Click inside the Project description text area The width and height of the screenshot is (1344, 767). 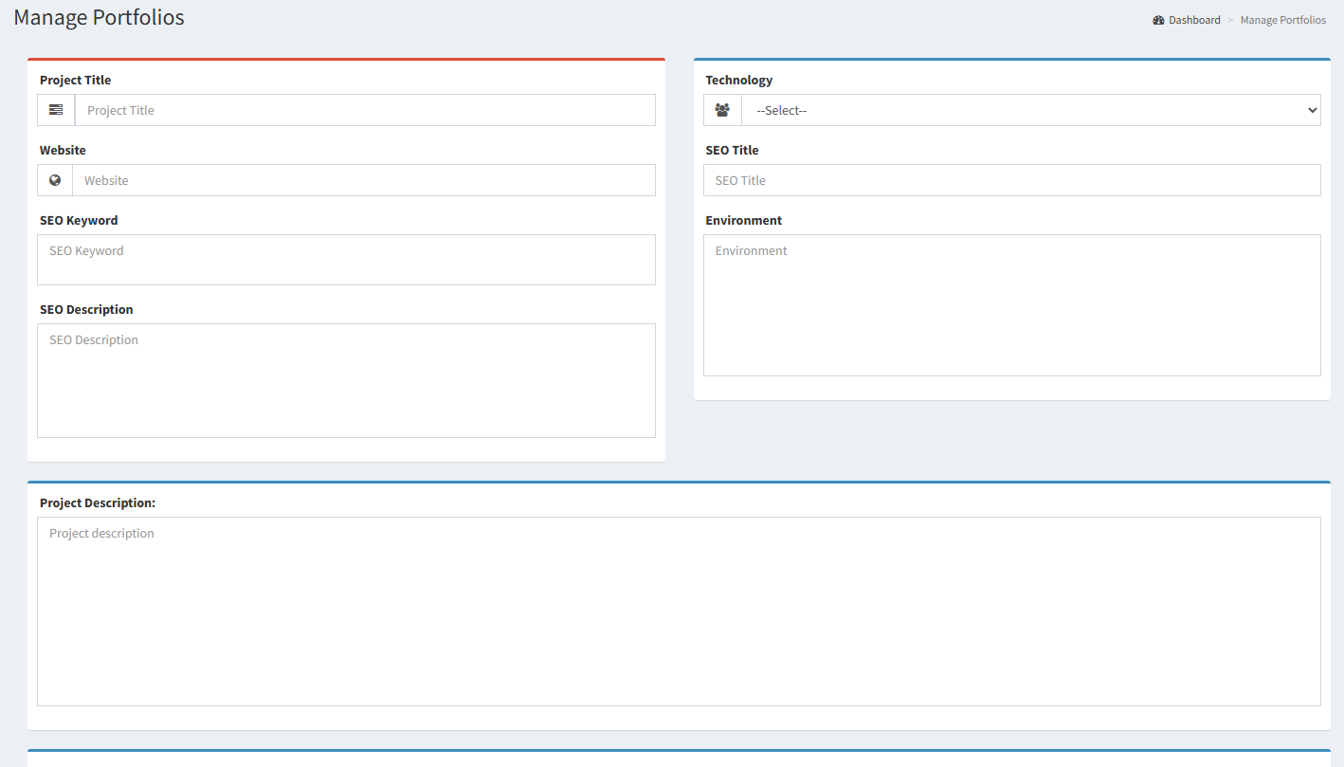click(679, 611)
